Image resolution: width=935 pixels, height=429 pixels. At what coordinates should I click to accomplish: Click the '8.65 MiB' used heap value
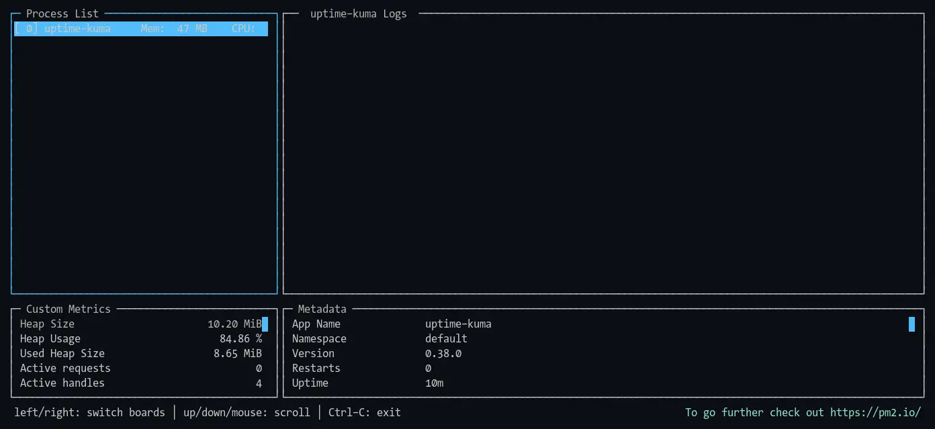(x=238, y=354)
